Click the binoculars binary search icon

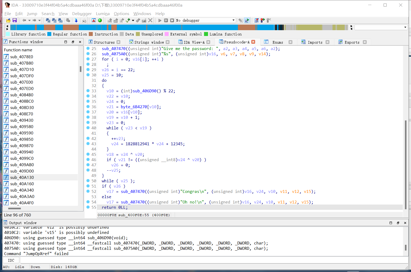coord(60,20)
